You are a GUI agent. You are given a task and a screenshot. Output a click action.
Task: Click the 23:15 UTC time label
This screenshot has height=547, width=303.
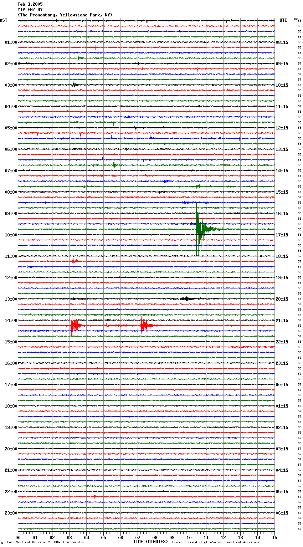pos(282,363)
